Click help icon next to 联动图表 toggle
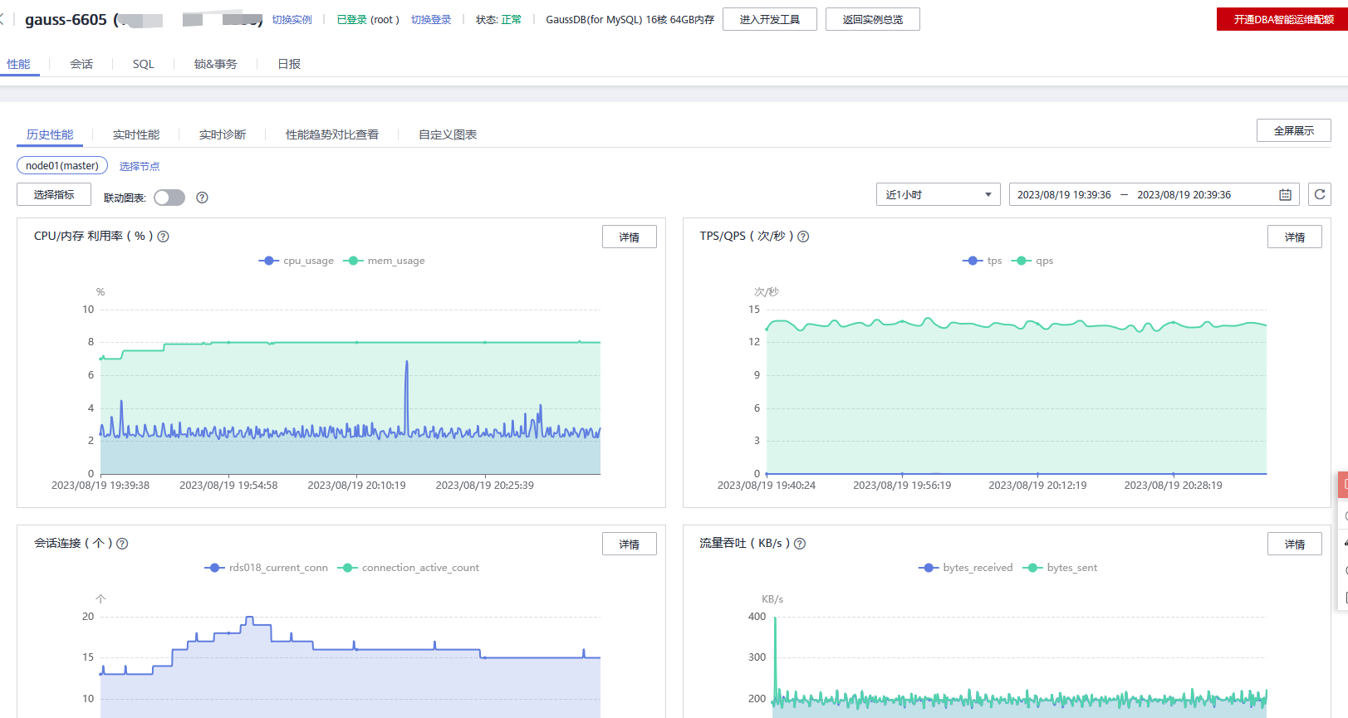The width and height of the screenshot is (1348, 718). click(202, 198)
